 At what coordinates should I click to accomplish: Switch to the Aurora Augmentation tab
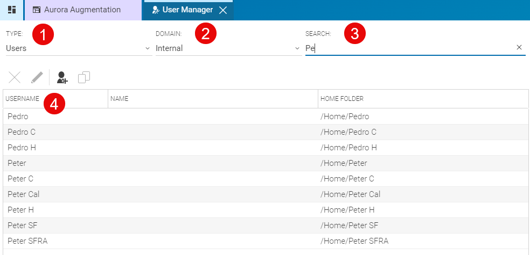pyautogui.click(x=82, y=10)
